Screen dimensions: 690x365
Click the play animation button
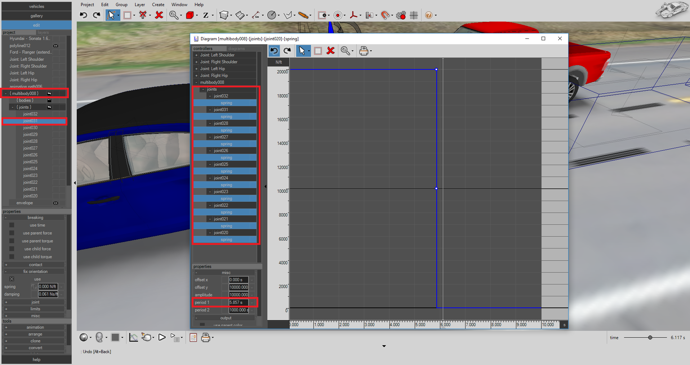click(162, 337)
